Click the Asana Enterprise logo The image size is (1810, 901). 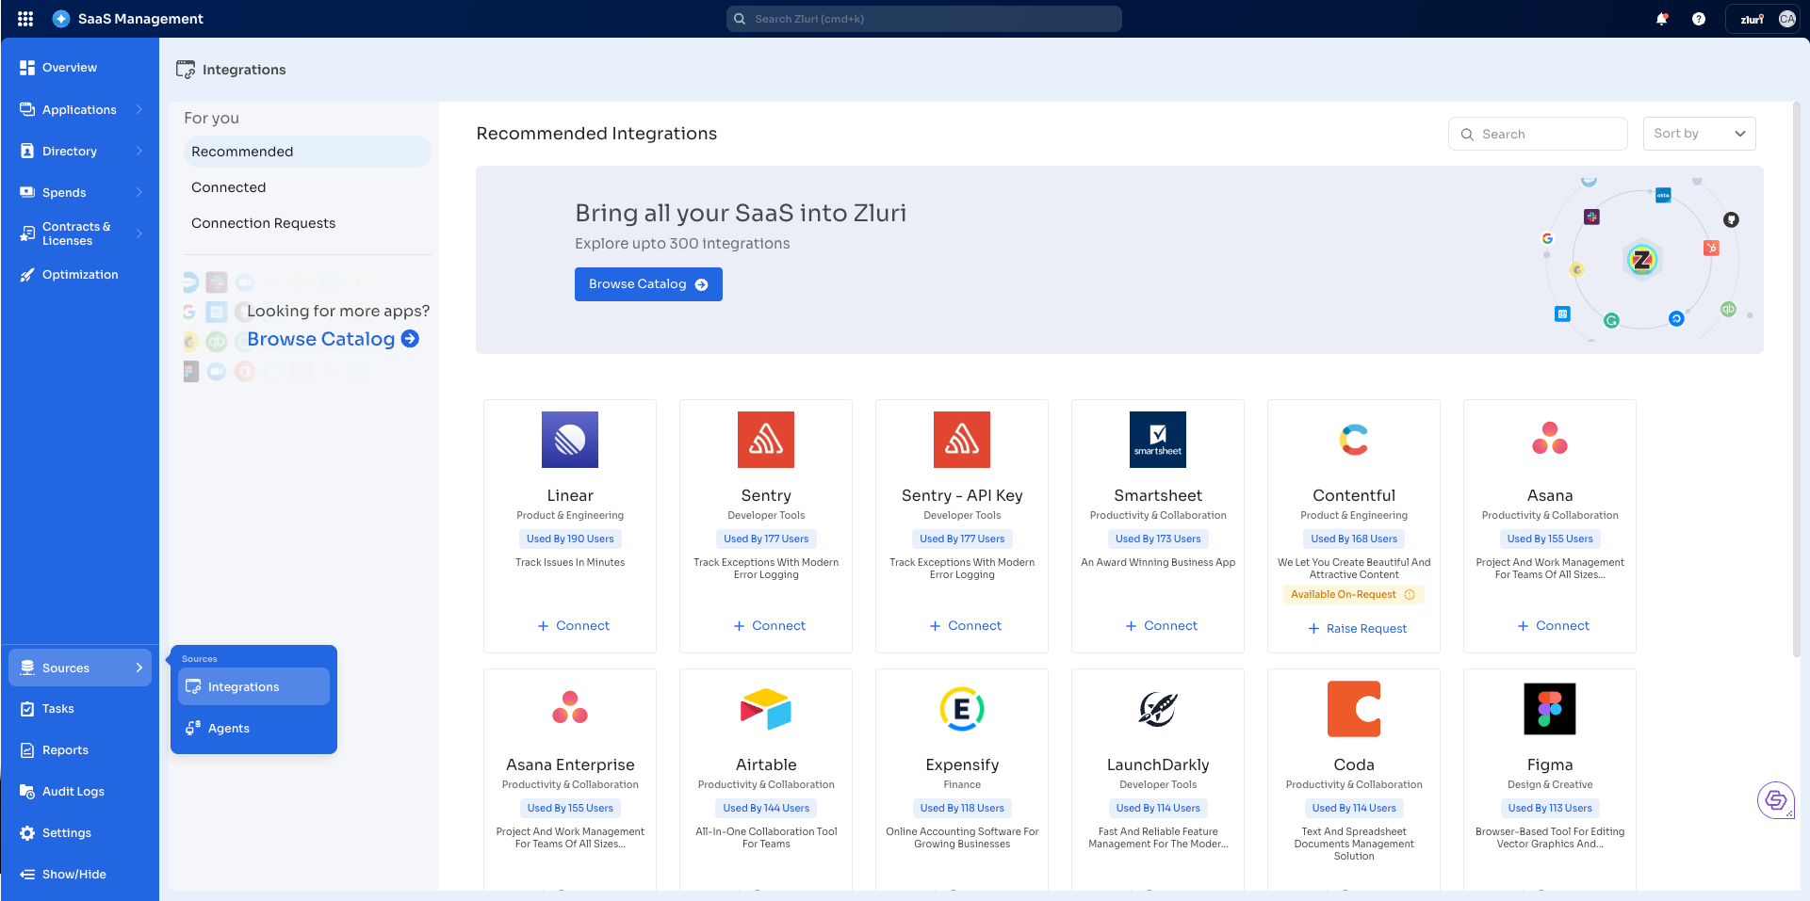coord(570,709)
